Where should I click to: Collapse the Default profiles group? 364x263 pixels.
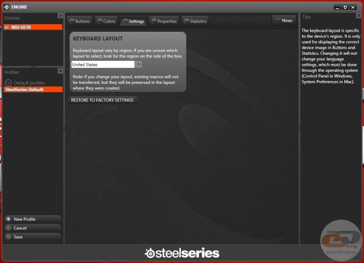tap(8, 83)
